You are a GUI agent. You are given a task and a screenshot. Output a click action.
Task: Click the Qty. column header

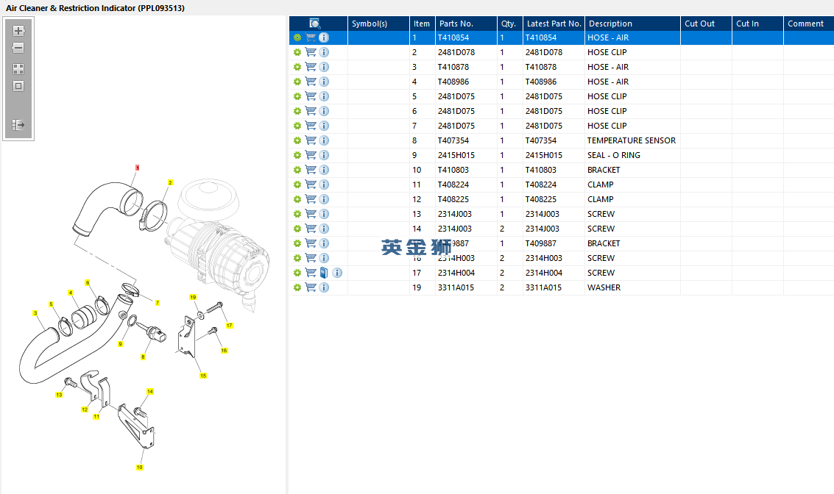click(510, 24)
